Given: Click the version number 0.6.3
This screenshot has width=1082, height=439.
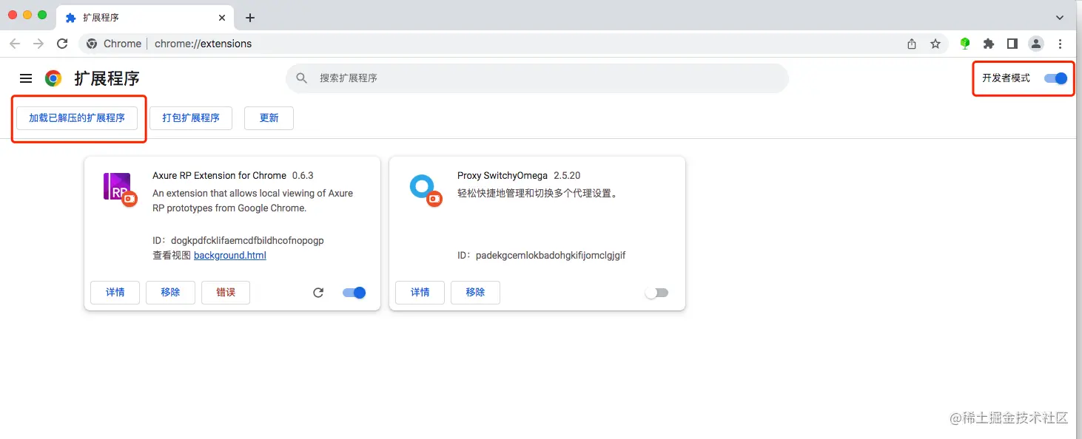Looking at the screenshot, I should (x=303, y=175).
